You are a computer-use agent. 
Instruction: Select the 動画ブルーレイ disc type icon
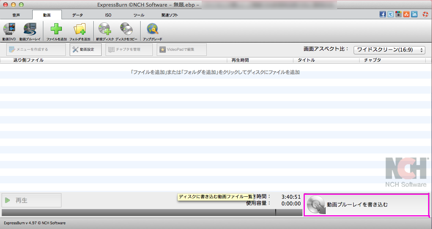tap(30, 31)
